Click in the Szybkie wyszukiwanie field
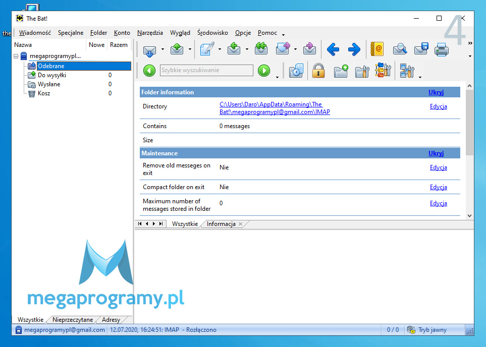The width and height of the screenshot is (486, 347). [206, 70]
